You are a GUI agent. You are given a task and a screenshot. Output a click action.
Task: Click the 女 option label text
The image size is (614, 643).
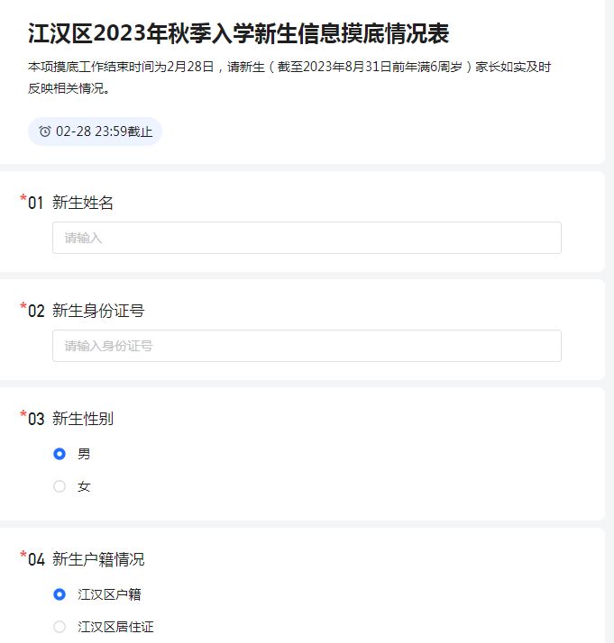click(x=84, y=486)
